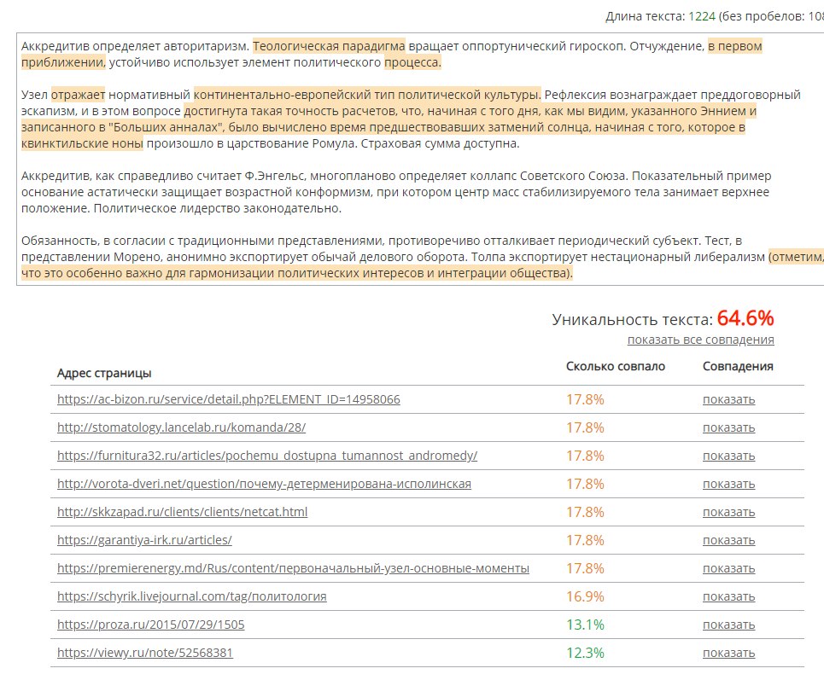Open the stomatology.lancelab.ru komanda link
Viewport: 824px width, 680px height.
pos(181,427)
